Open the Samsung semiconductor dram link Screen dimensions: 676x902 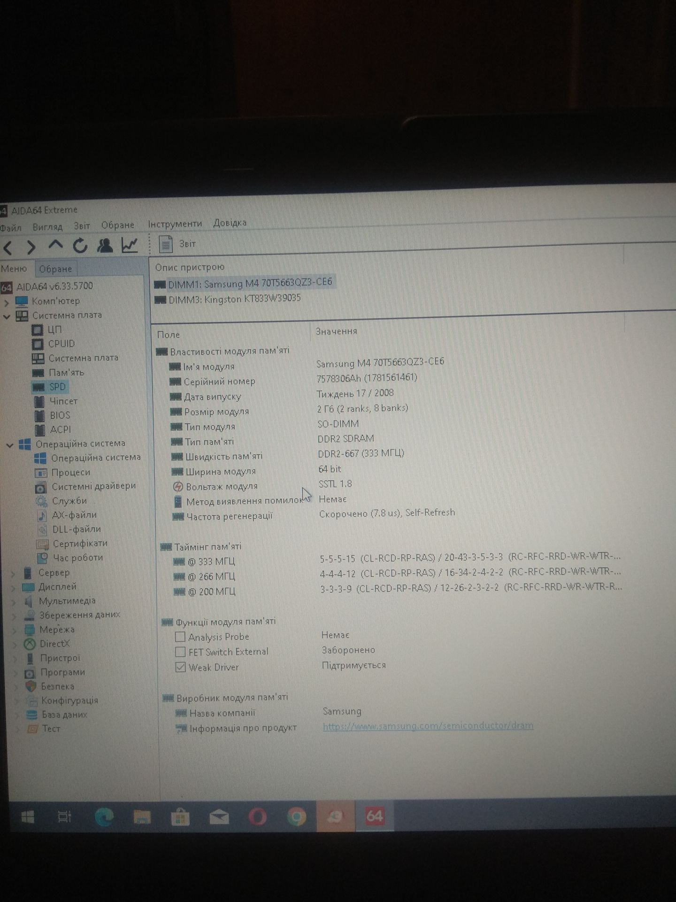pos(428,726)
